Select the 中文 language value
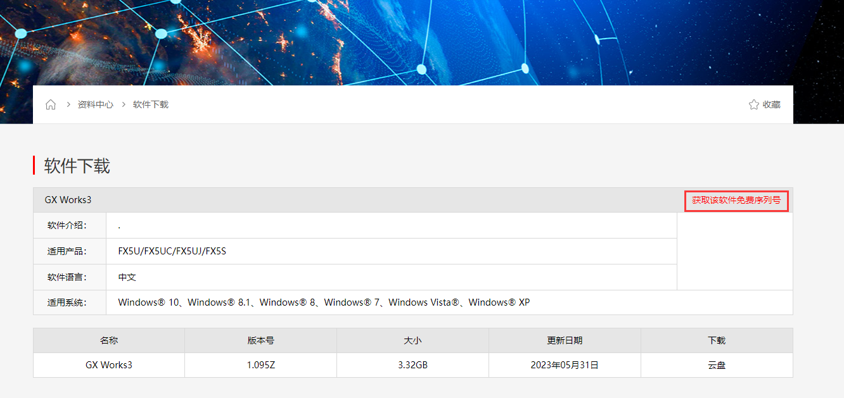The image size is (844, 398). (127, 277)
